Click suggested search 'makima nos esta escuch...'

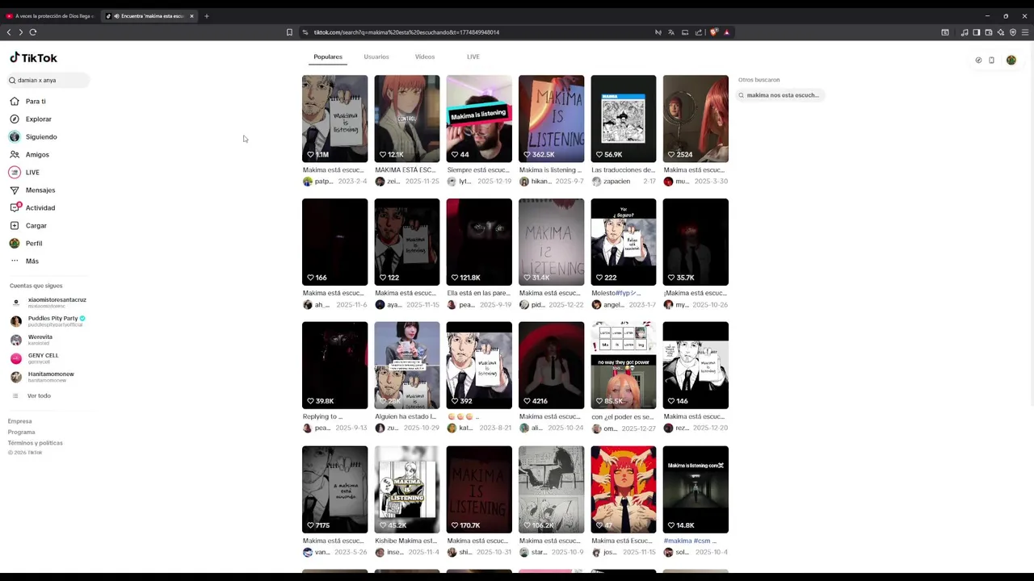(780, 95)
